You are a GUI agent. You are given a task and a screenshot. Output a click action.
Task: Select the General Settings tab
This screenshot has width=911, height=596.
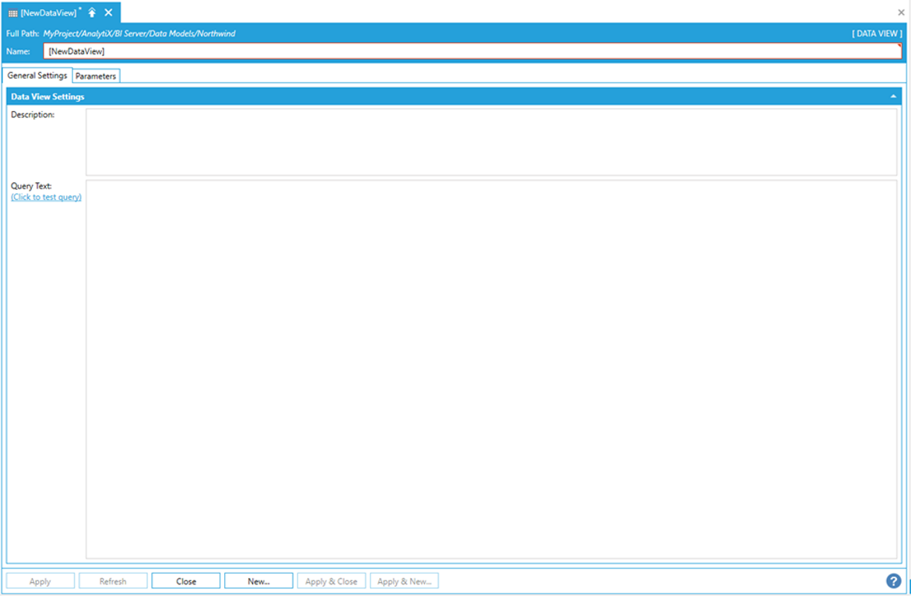pos(37,75)
